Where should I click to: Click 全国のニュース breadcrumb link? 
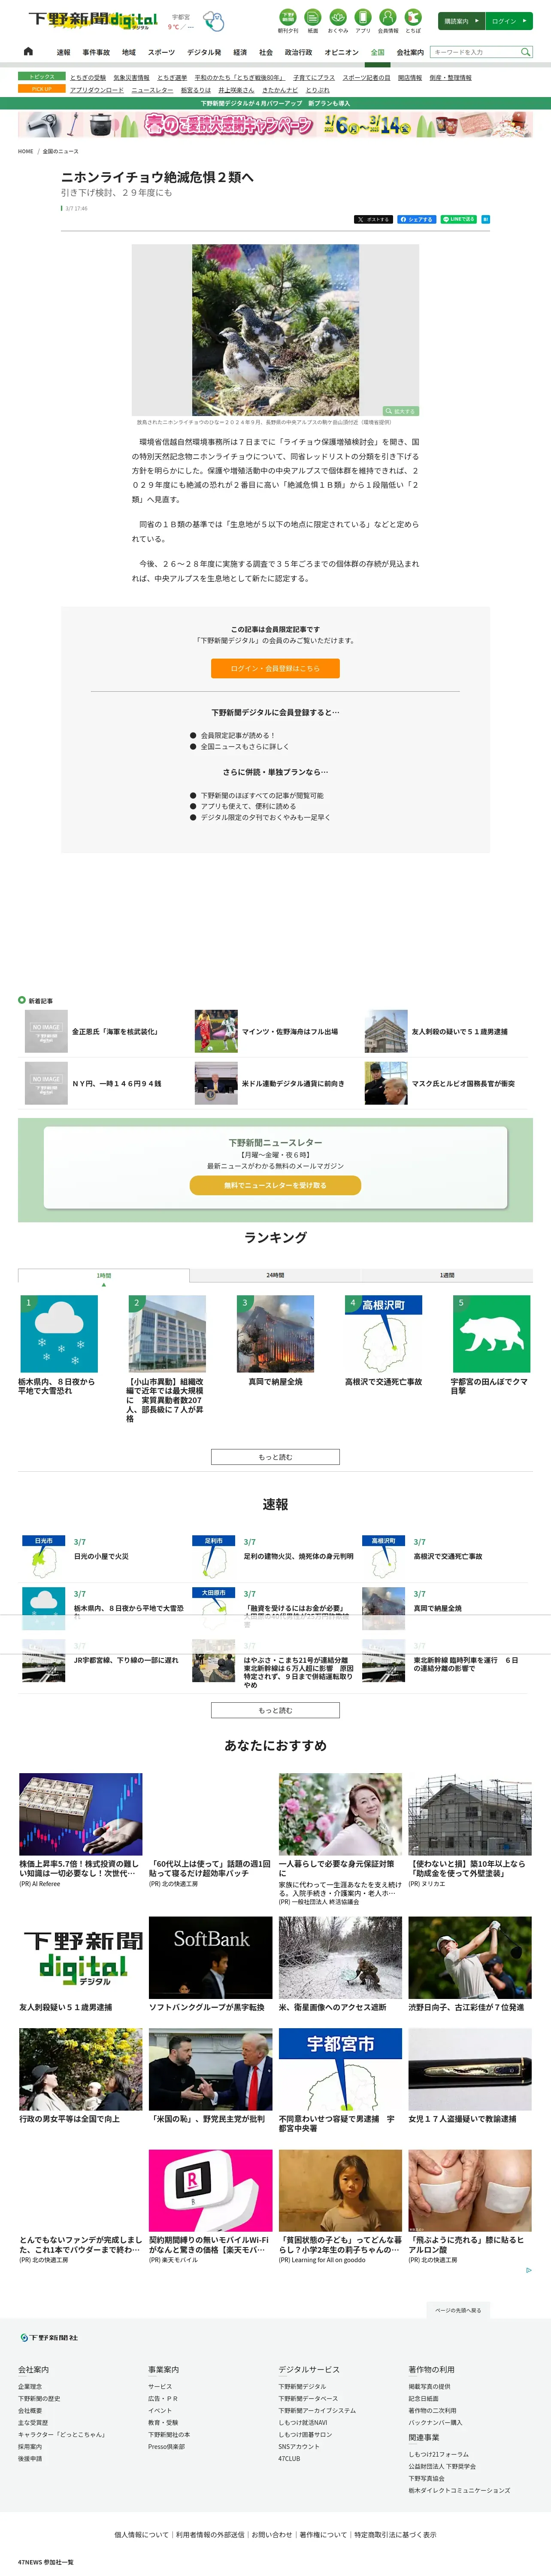pyautogui.click(x=60, y=151)
